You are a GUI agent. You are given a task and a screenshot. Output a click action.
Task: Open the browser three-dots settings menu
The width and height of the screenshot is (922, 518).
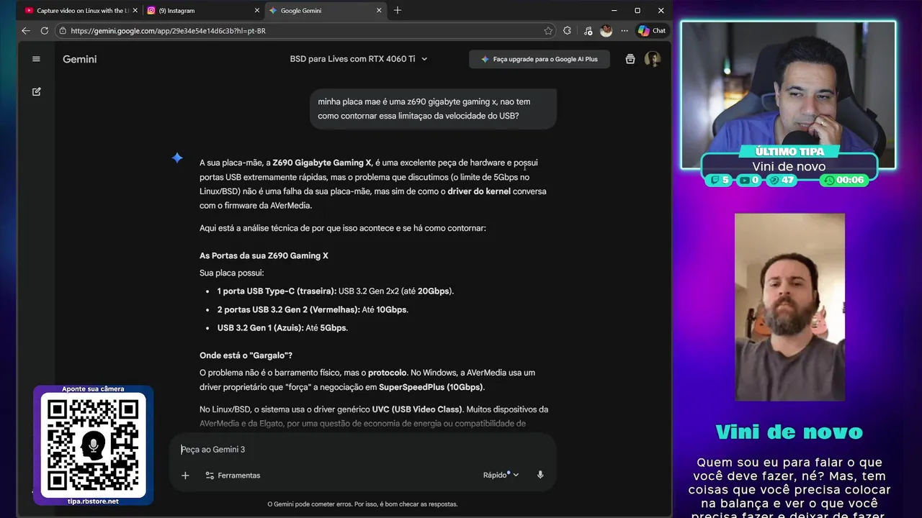625,31
